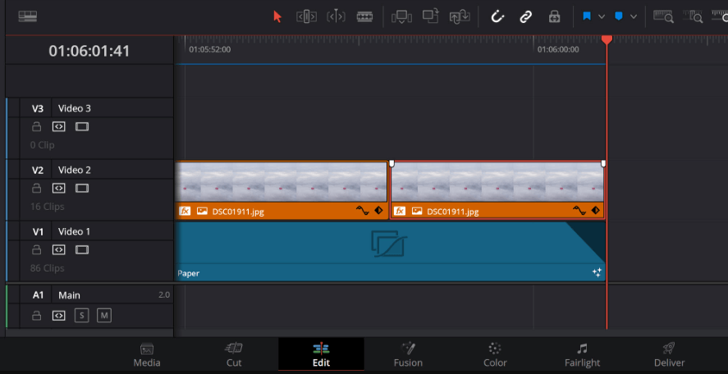Solo the A1 Main track
Viewport: 728px width, 374px height.
pos(82,316)
